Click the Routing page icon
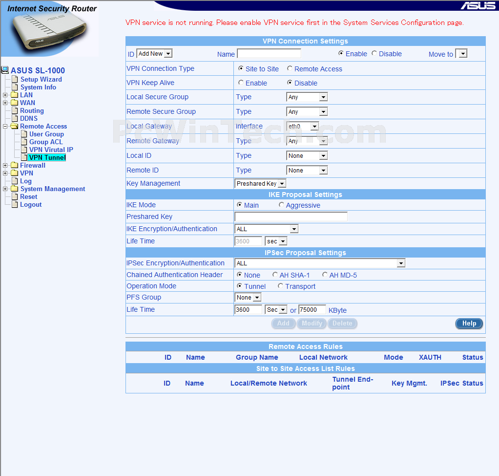 [15, 110]
